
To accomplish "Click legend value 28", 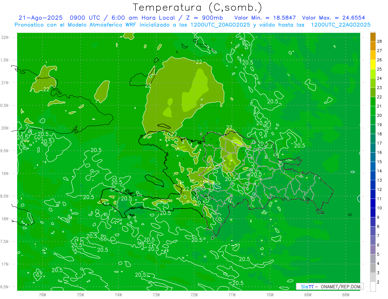I will (x=380, y=41).
